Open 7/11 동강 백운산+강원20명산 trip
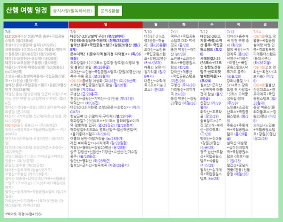 (183, 100)
